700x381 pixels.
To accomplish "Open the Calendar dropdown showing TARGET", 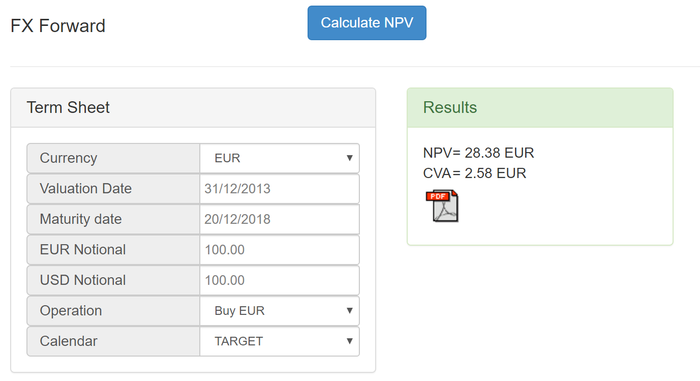I will click(x=280, y=341).
